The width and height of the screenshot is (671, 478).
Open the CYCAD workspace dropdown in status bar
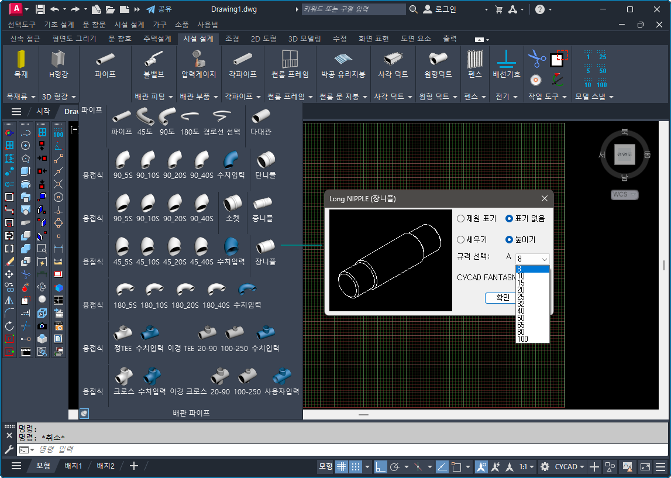click(x=570, y=466)
